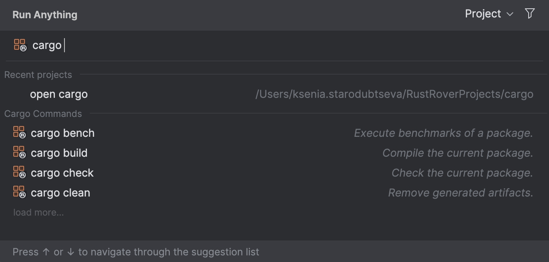Focus the Run Anything command input
This screenshot has width=549, height=262.
pyautogui.click(x=250, y=45)
